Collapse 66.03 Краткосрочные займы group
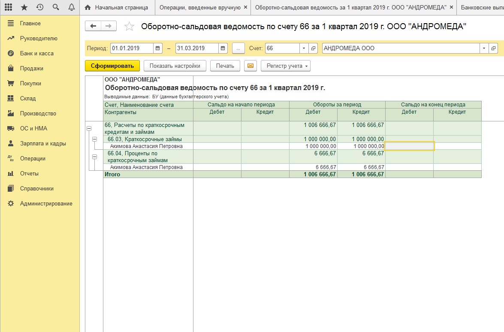Image resolution: width=504 pixels, height=332 pixels. [94, 139]
